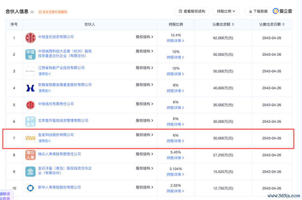View 持股详情 for the 8% holding

click(x=175, y=91)
